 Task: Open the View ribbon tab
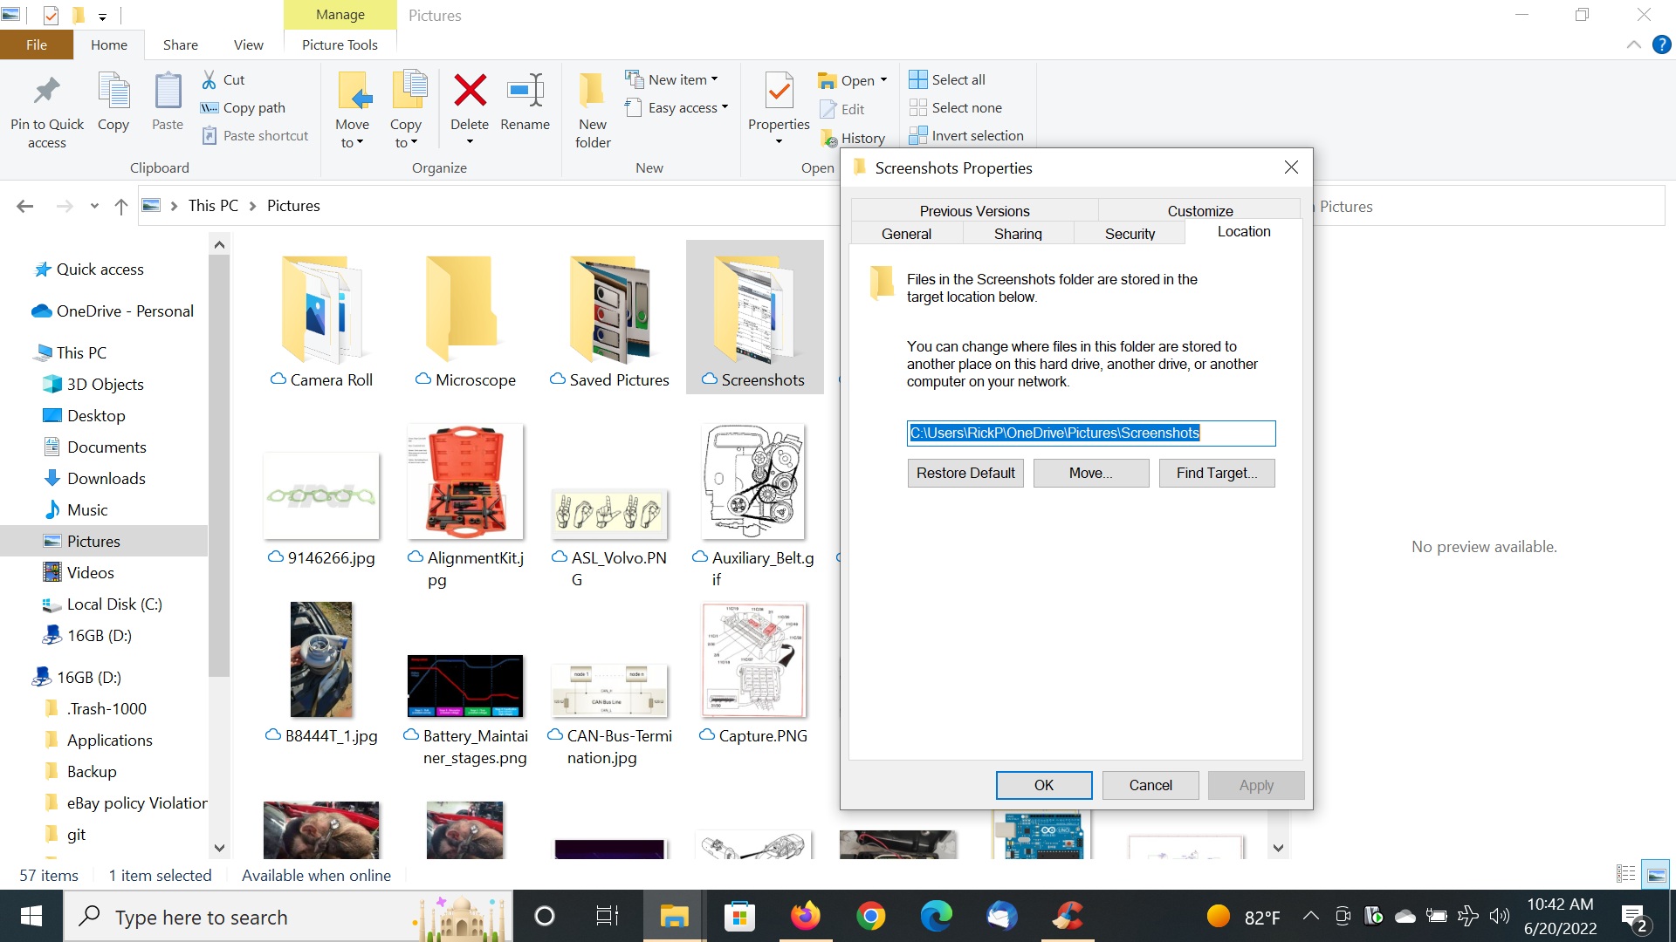(x=248, y=44)
